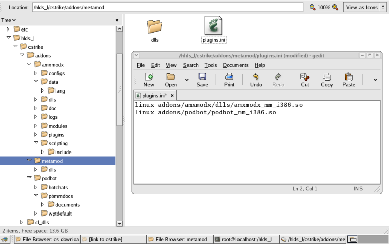Collapse the amxmodx folder in tree

point(29,64)
